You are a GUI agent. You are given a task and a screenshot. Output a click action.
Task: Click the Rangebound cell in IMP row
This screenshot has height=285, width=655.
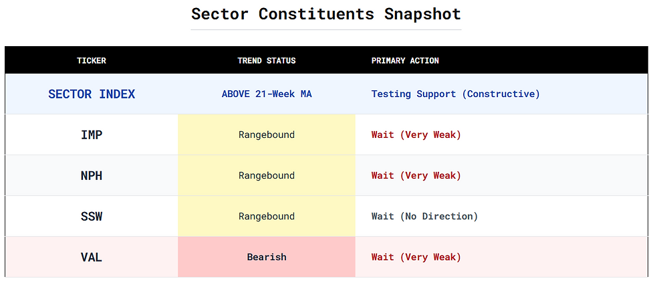tap(267, 135)
